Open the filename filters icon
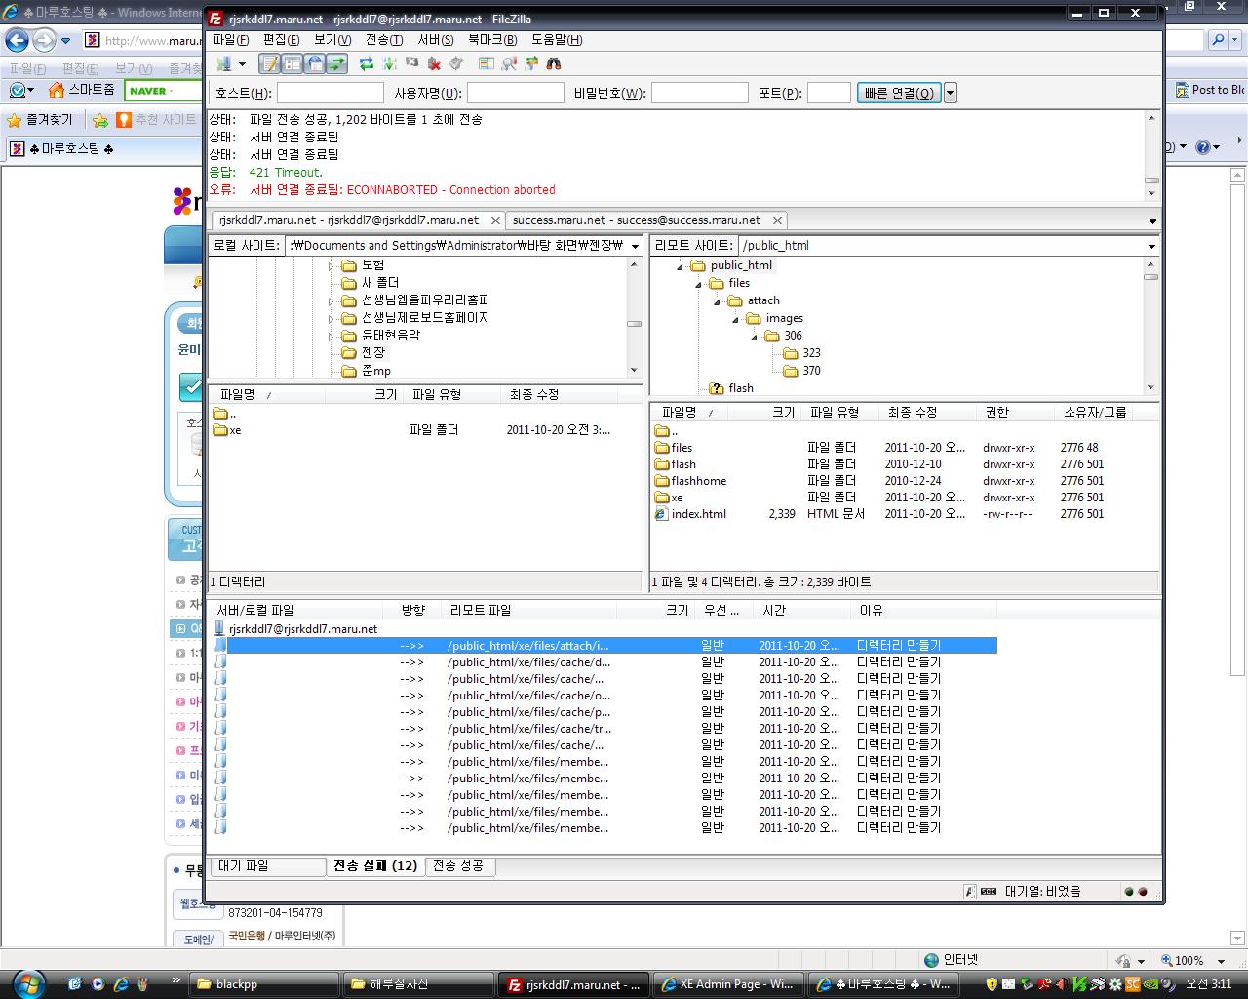 click(x=487, y=64)
